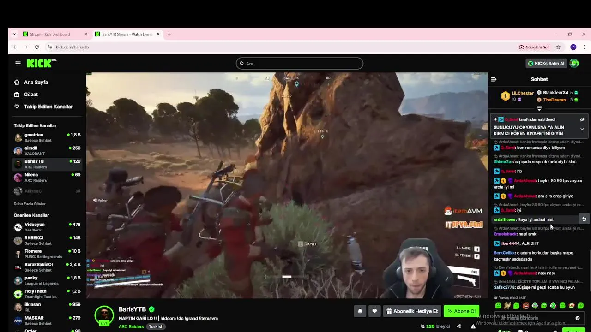Click the chat panel scrollbar
The height and width of the screenshot is (332, 591).
click(589, 270)
